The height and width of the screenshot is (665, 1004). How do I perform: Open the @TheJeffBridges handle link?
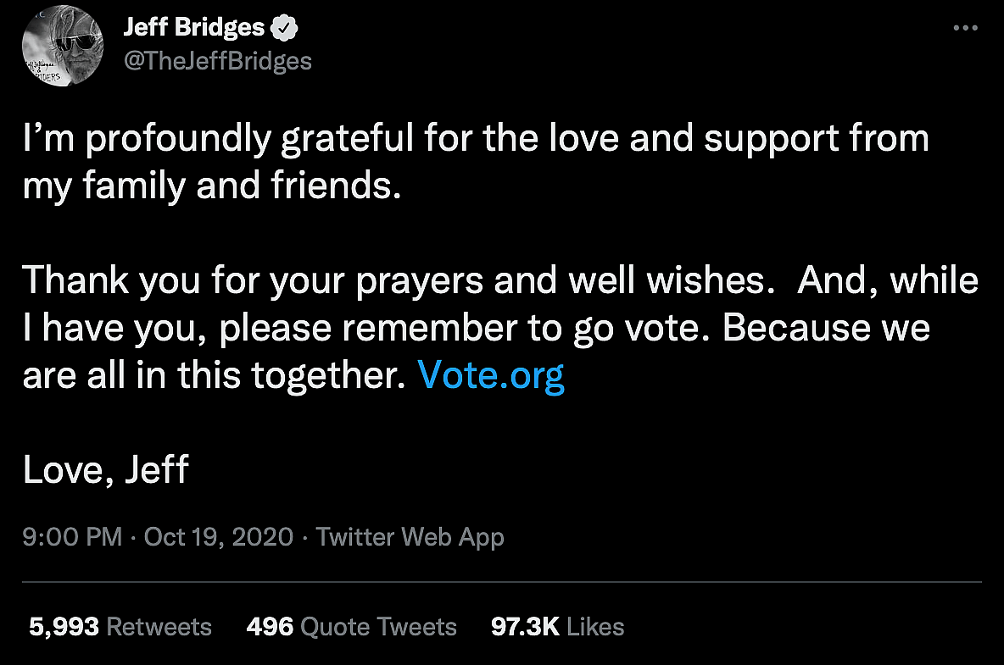click(217, 61)
